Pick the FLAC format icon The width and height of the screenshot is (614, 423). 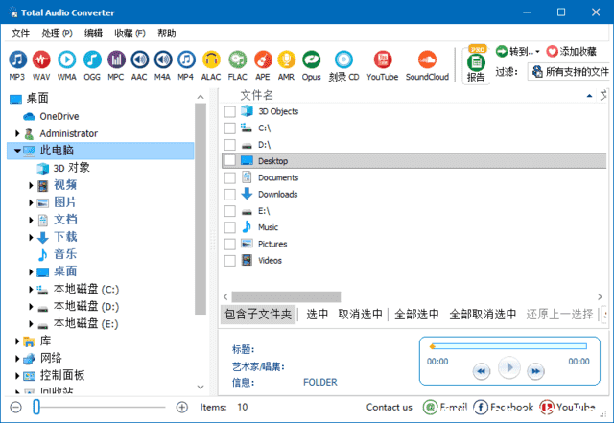(x=236, y=61)
